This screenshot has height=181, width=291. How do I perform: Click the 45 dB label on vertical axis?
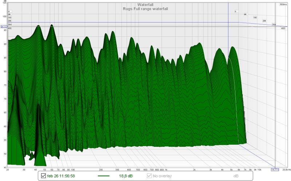[x=5, y=167]
